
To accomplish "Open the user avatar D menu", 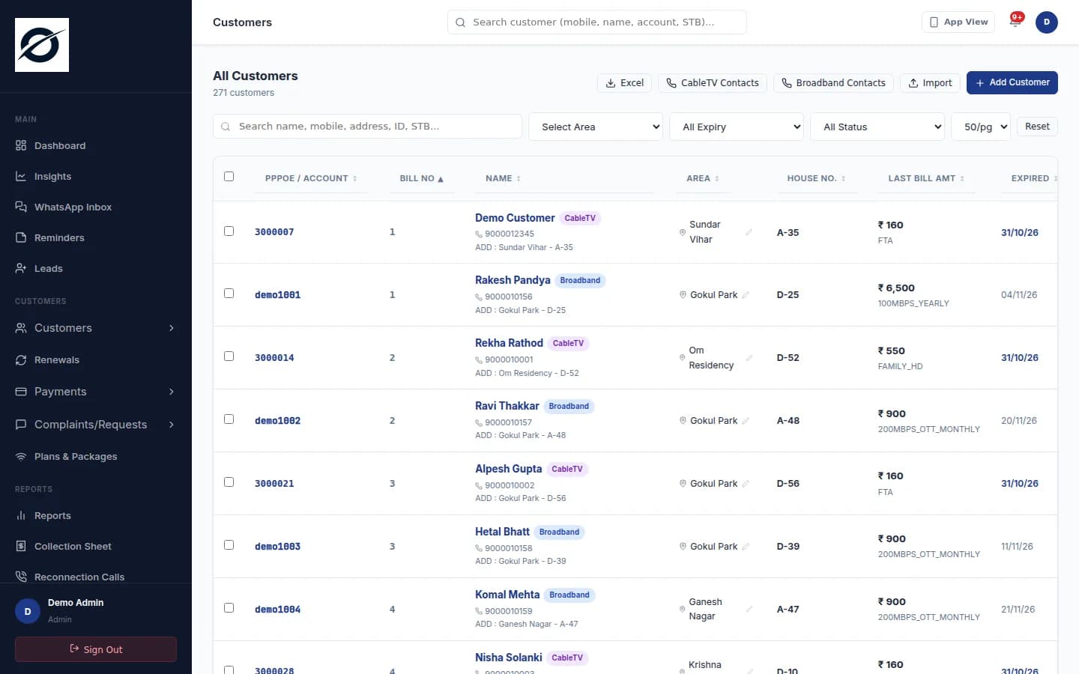I will [1047, 22].
